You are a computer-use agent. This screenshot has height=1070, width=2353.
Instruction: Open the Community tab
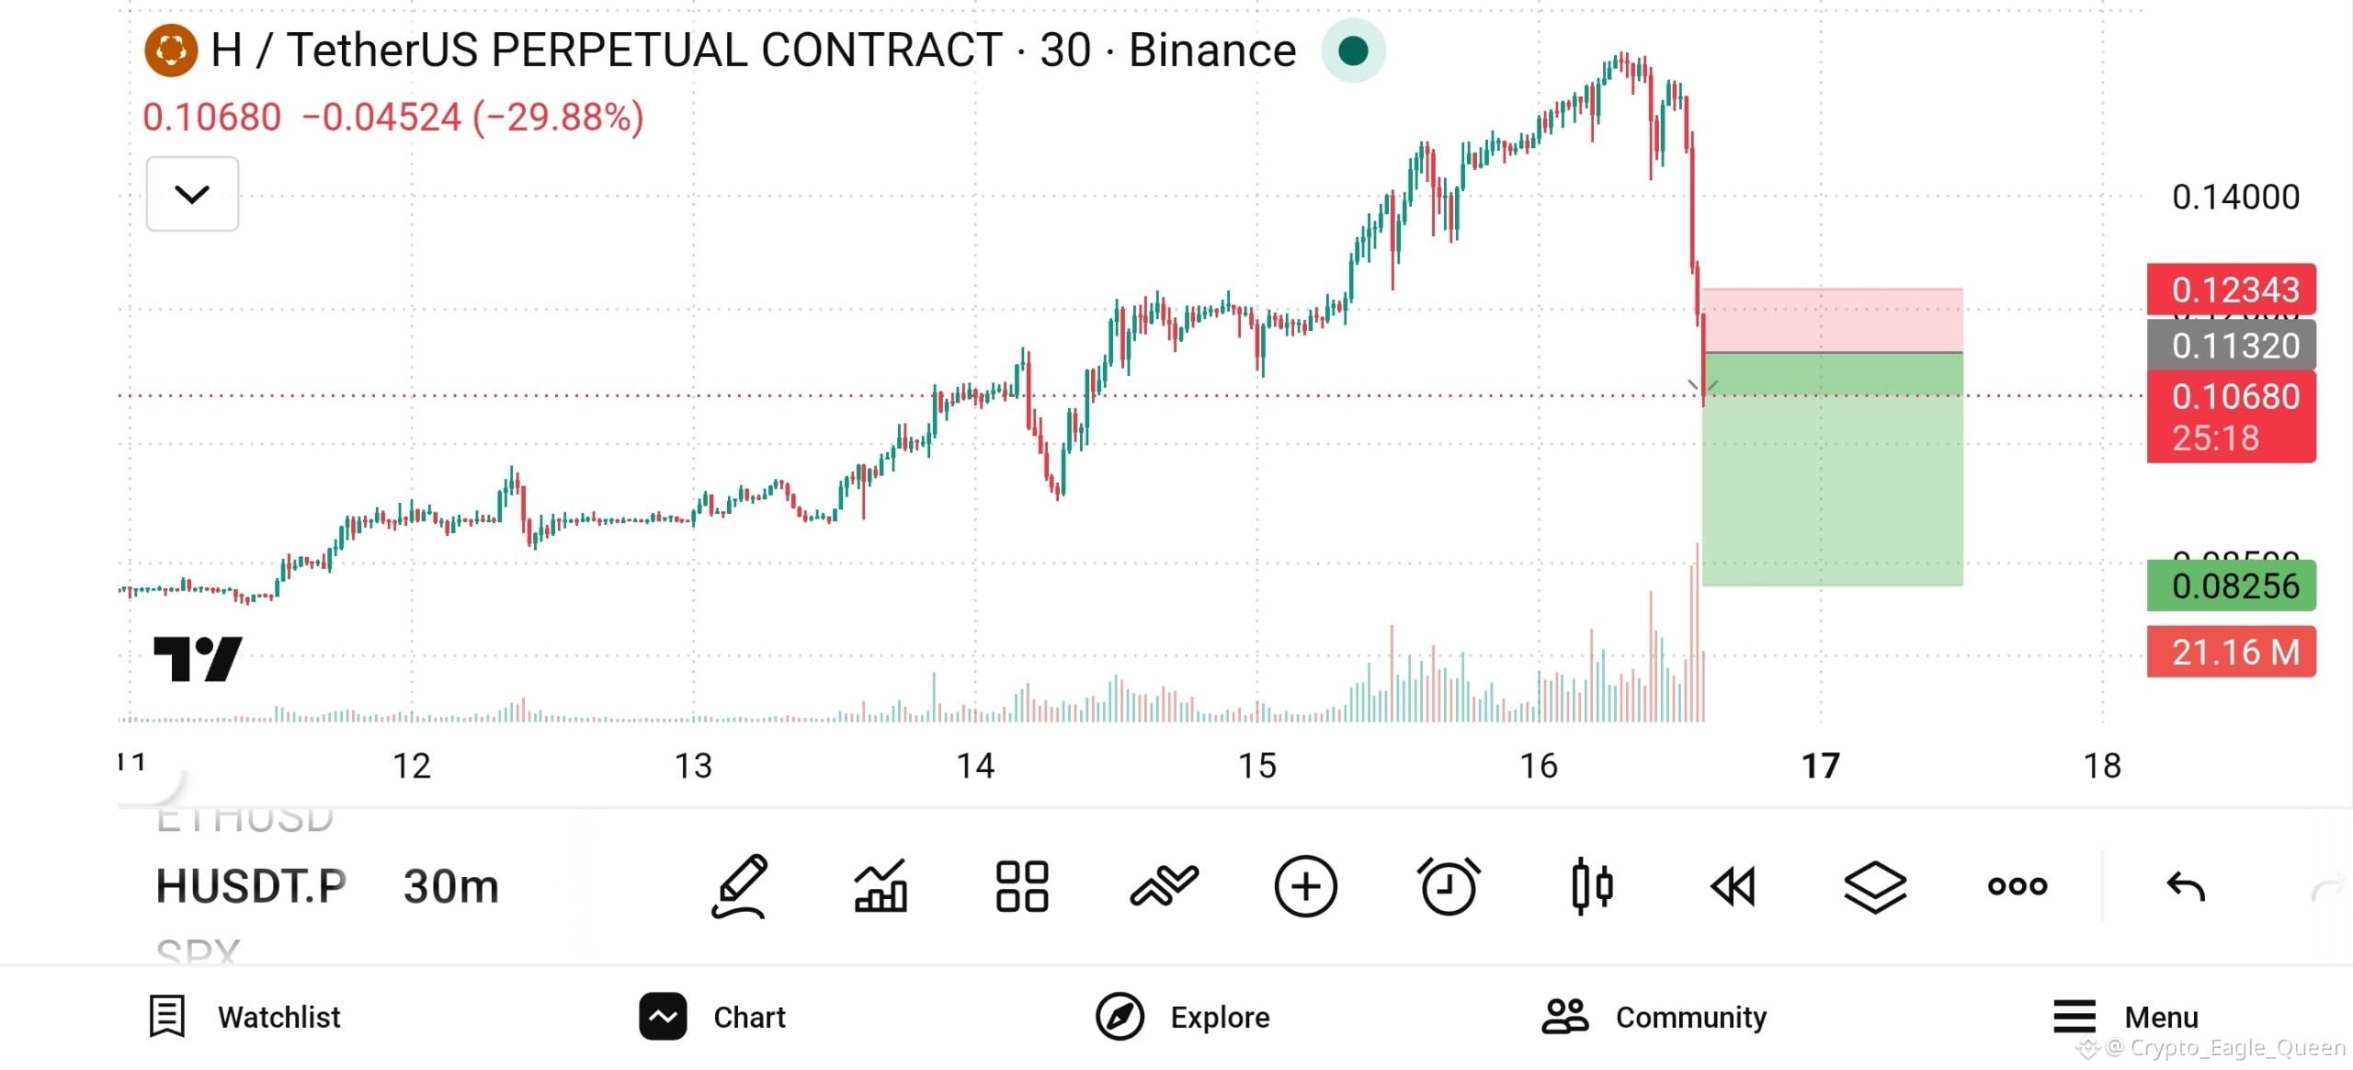[1654, 1017]
